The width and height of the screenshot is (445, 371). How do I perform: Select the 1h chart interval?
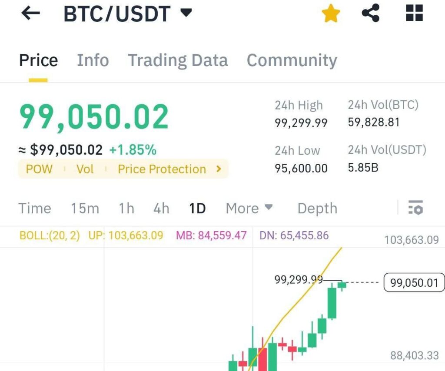pos(126,209)
